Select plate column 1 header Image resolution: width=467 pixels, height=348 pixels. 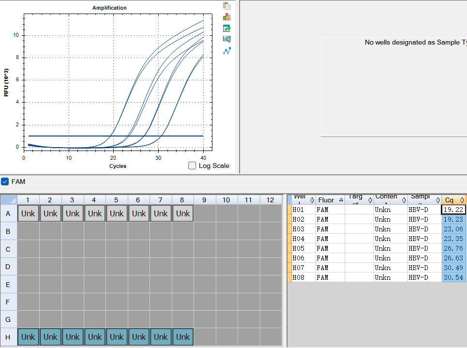pyautogui.click(x=28, y=199)
